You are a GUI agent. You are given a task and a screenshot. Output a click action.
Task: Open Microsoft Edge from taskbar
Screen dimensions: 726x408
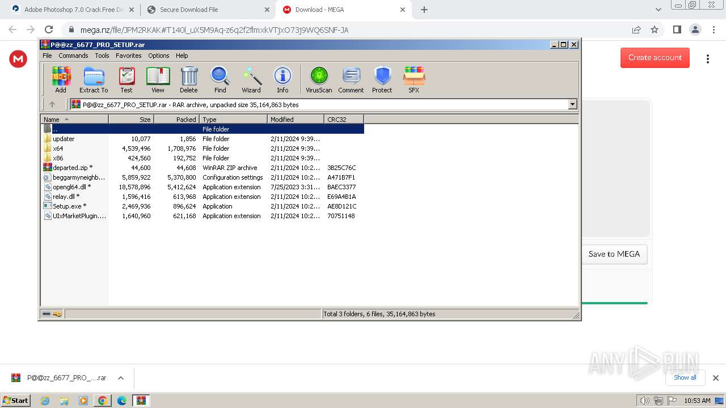(x=121, y=401)
